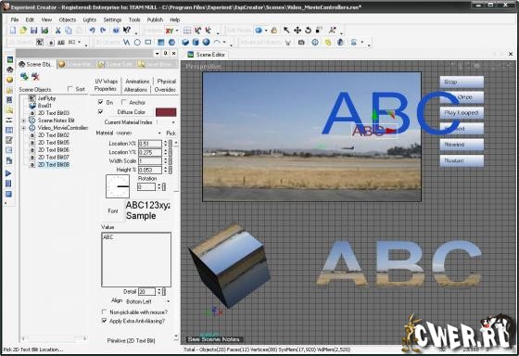
Task: Click the red Diffuse Color swatch
Action: tap(166, 112)
